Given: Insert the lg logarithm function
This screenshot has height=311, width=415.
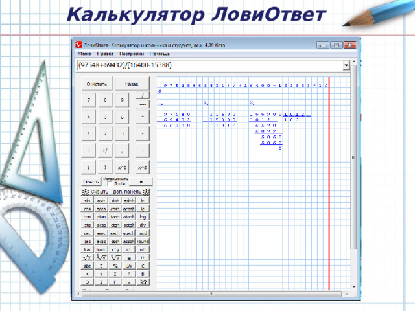Looking at the screenshot, I should tap(143, 209).
